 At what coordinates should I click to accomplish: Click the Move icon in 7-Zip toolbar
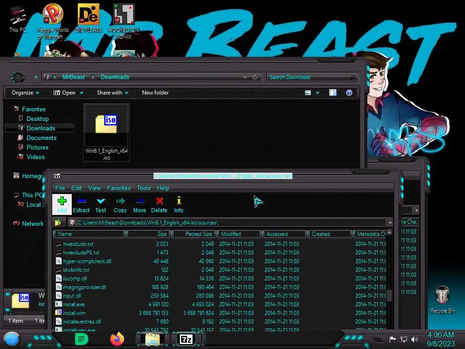pos(140,204)
